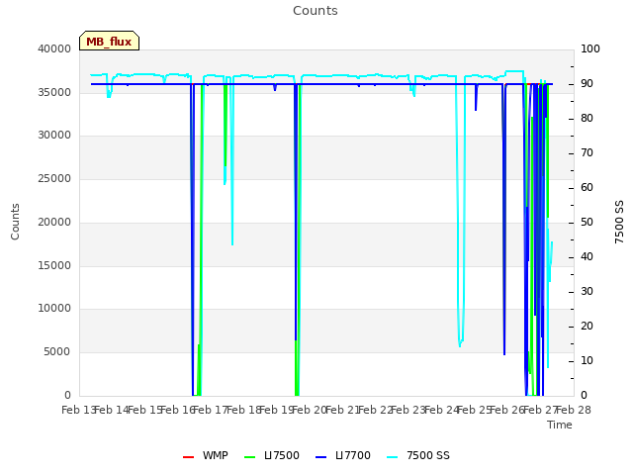Click the 40000 left axis tick
Screen dimensions: 633x475
coord(54,48)
